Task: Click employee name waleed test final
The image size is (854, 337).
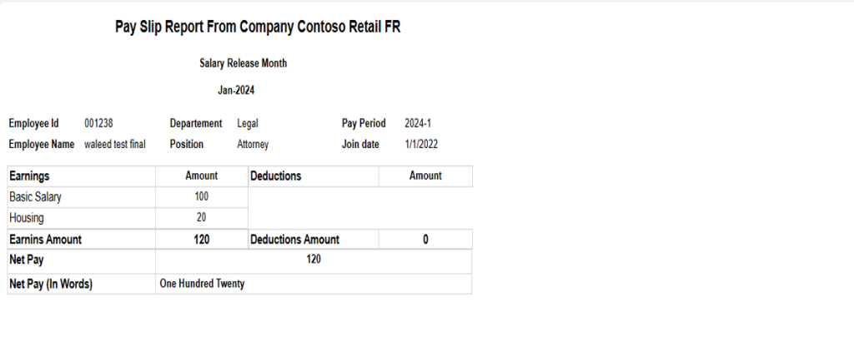Action: pyautogui.click(x=115, y=144)
